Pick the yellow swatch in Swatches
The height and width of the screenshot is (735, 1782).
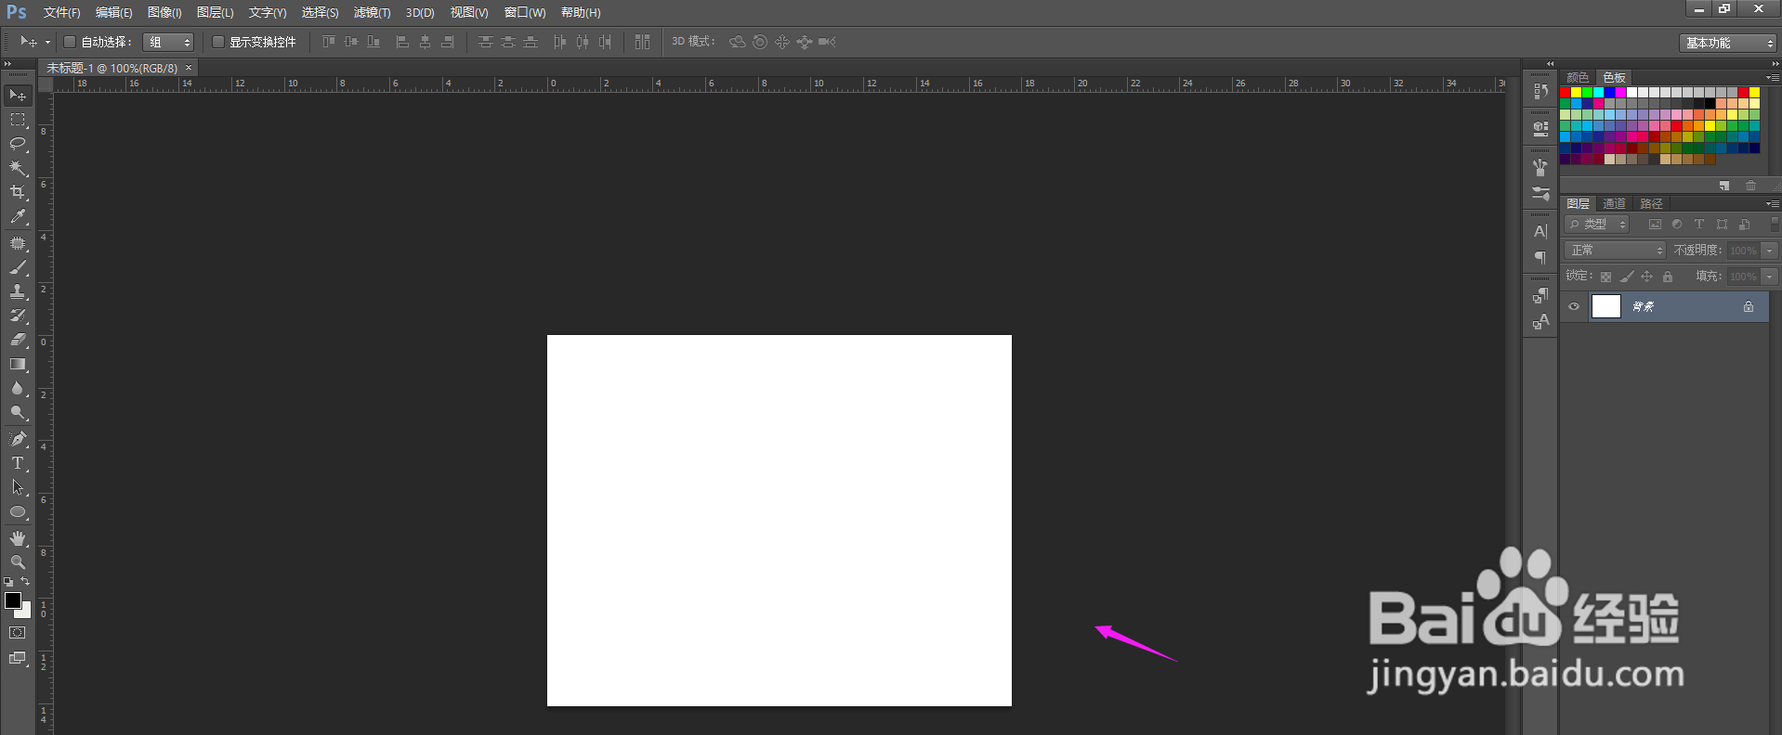tap(1577, 93)
